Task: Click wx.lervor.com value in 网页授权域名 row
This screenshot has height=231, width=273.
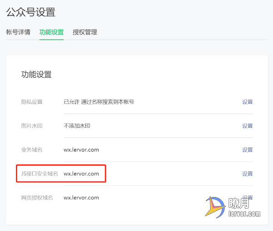Action: (81, 198)
